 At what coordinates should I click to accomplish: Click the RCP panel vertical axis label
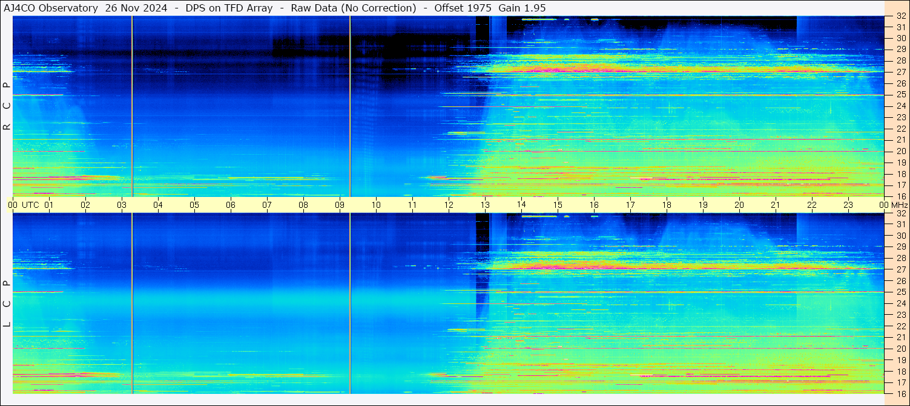[x=7, y=106]
